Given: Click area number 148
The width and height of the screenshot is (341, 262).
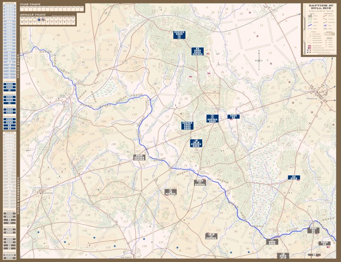Looking at the screenshot, I should 48,179.
